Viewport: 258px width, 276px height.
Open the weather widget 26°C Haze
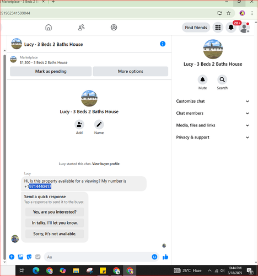coord(187,270)
